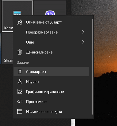Click the unpin icon beside Откачване от Старт
This screenshot has width=117, height=126.
coord(20,22)
